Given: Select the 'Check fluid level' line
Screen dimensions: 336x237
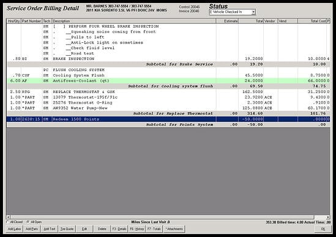Looking at the screenshot, I should pyautogui.click(x=168, y=48).
